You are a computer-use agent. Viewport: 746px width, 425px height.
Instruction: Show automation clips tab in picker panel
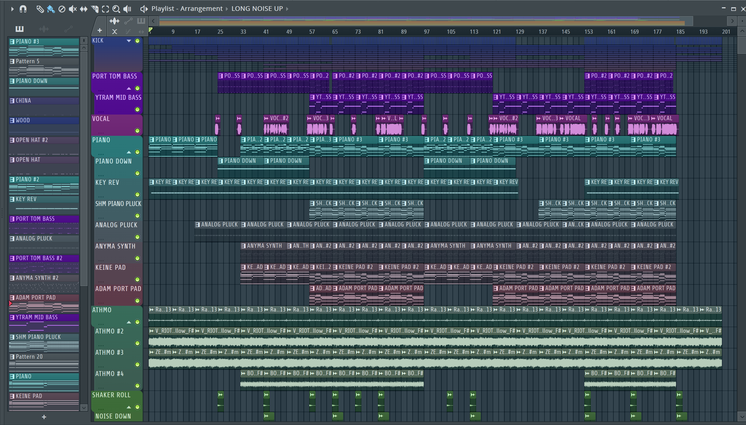[x=68, y=29]
